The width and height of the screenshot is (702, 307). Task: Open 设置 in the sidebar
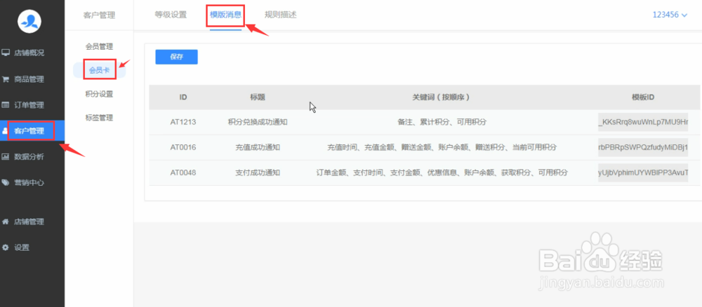22,247
